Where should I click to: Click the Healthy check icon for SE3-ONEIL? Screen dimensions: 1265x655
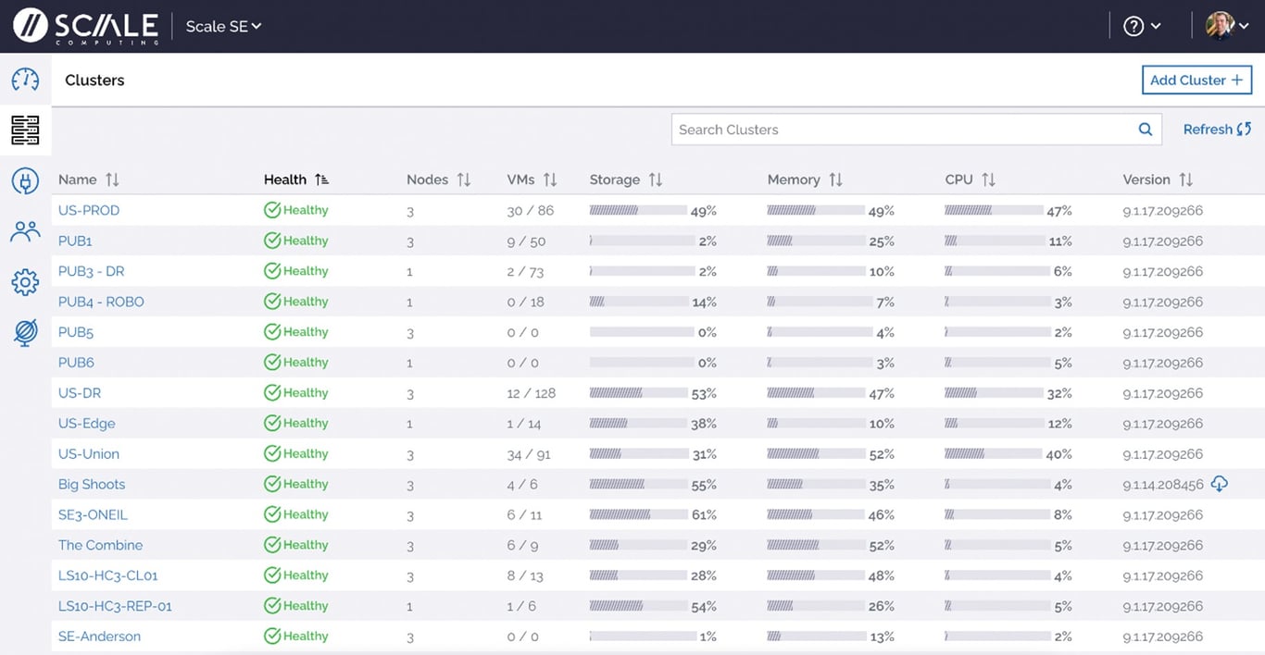pos(272,514)
